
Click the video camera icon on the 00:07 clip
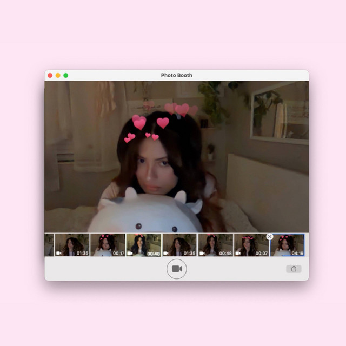(x=238, y=254)
